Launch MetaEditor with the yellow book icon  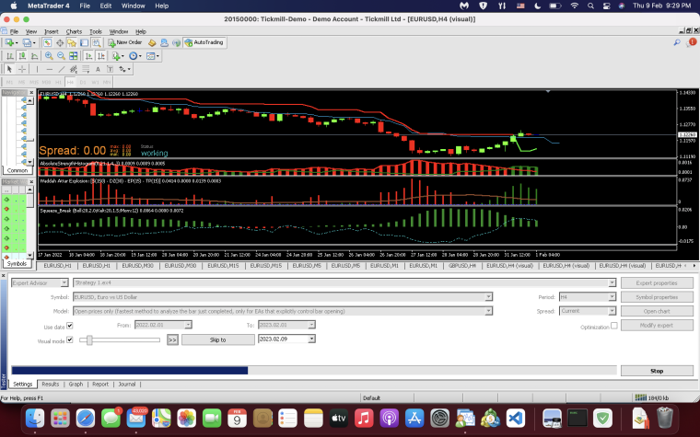coord(152,43)
